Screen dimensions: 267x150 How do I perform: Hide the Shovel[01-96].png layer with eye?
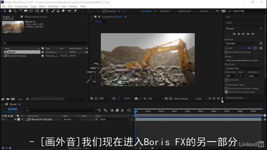(3, 119)
